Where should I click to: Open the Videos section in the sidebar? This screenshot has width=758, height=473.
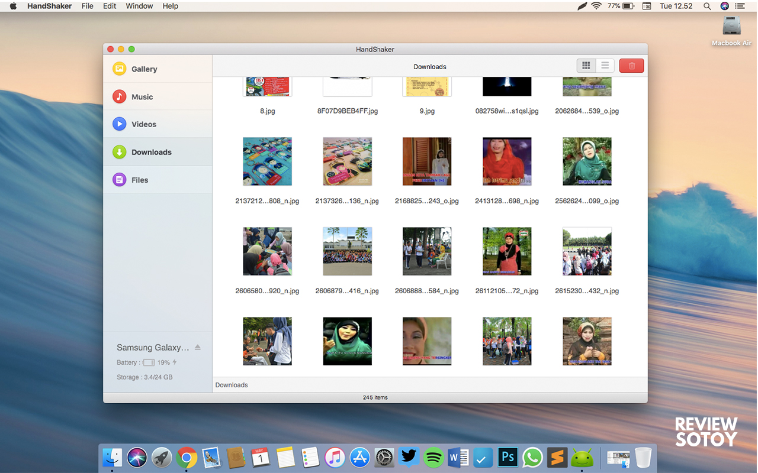(158, 124)
